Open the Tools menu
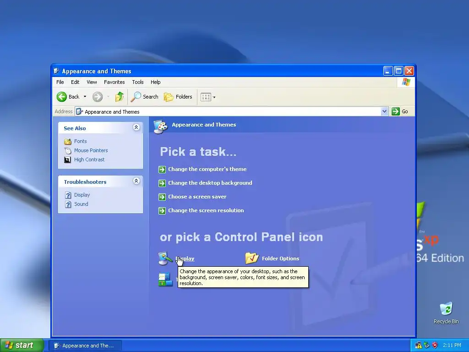 (138, 82)
